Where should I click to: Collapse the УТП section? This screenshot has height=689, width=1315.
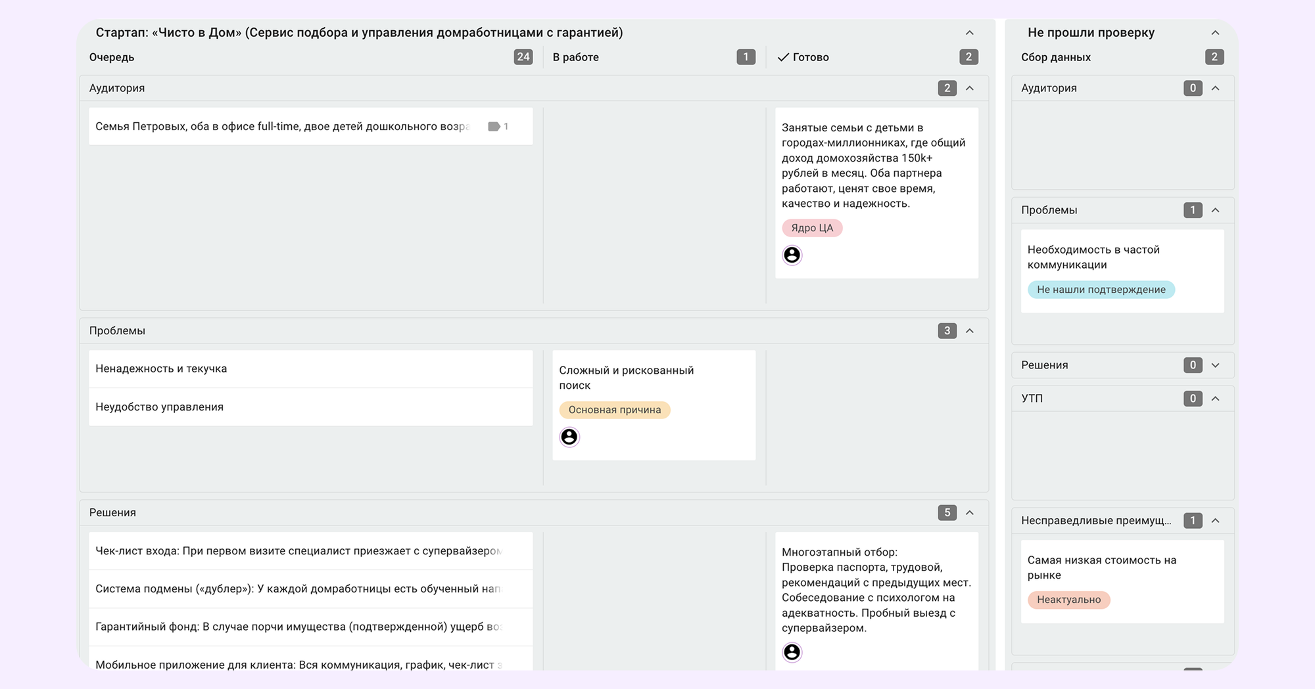[x=1215, y=398]
